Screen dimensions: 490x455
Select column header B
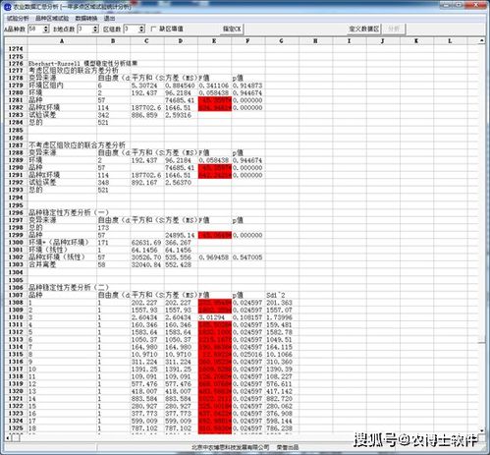tap(113, 41)
